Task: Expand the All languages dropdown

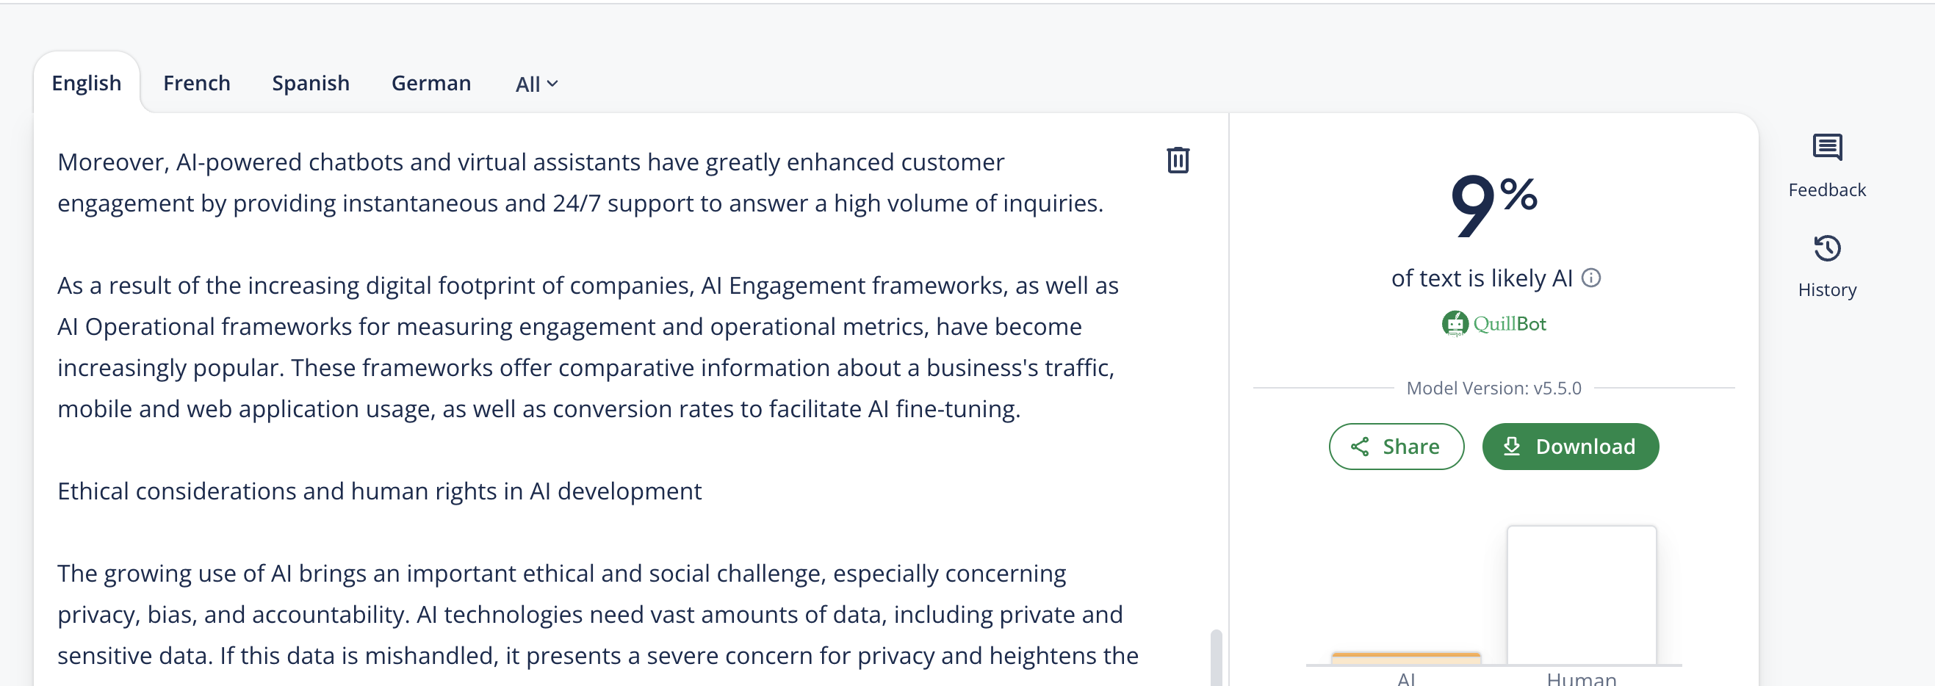Action: pos(536,84)
